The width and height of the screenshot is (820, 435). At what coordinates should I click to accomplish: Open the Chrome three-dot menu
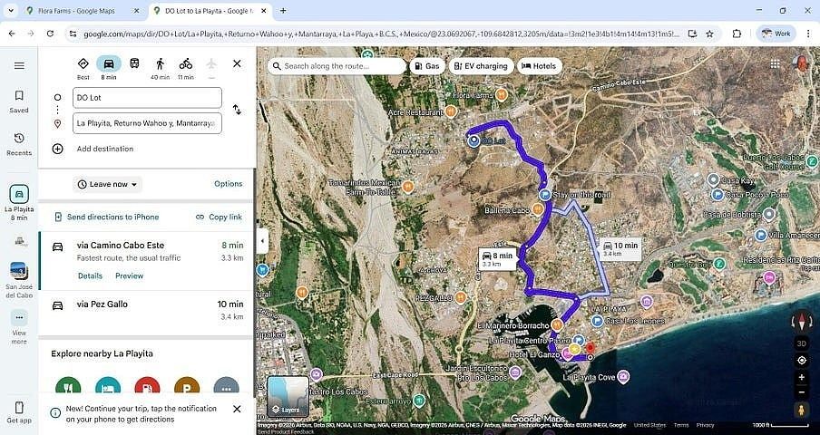pos(808,34)
